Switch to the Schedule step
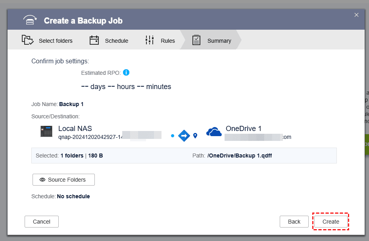Image resolution: width=369 pixels, height=241 pixels. click(x=109, y=40)
